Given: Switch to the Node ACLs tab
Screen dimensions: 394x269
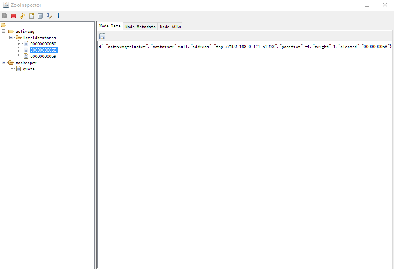Looking at the screenshot, I should [170, 26].
